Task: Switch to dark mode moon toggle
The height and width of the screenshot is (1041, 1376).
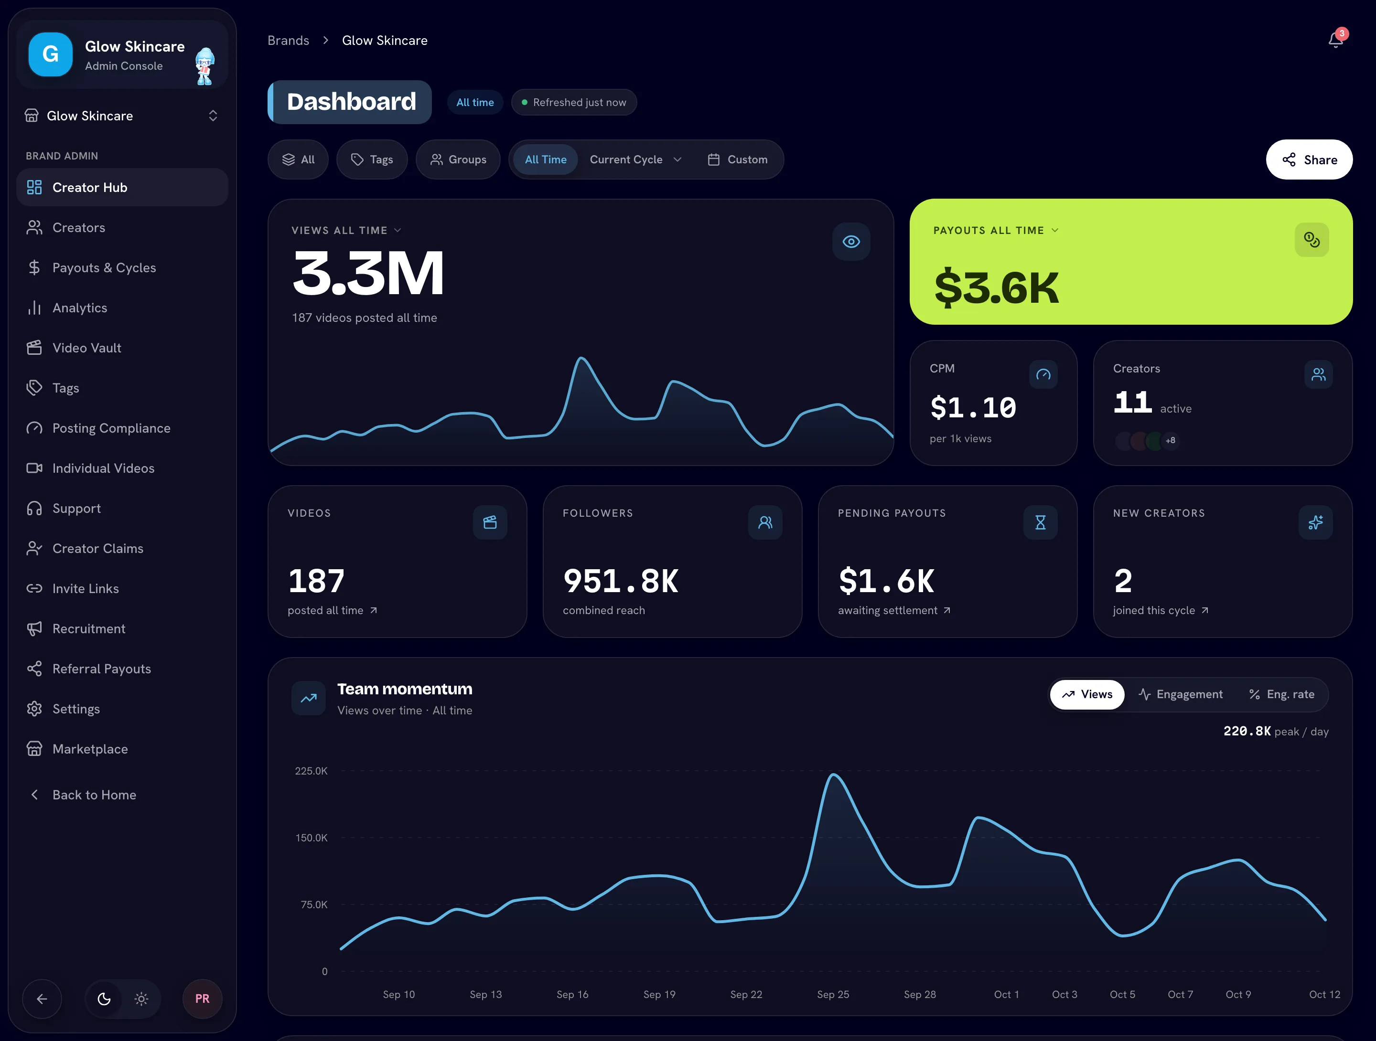Action: coord(104,999)
